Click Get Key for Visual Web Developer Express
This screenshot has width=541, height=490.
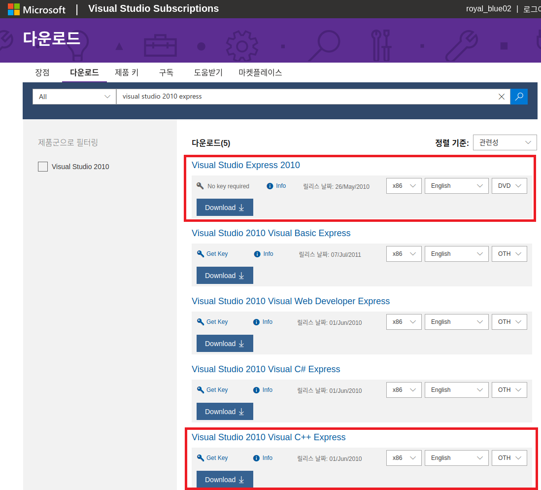[217, 322]
